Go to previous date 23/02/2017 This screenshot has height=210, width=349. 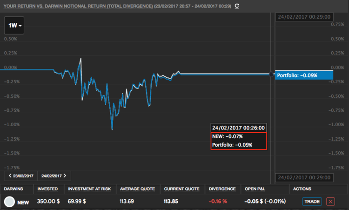(21, 176)
